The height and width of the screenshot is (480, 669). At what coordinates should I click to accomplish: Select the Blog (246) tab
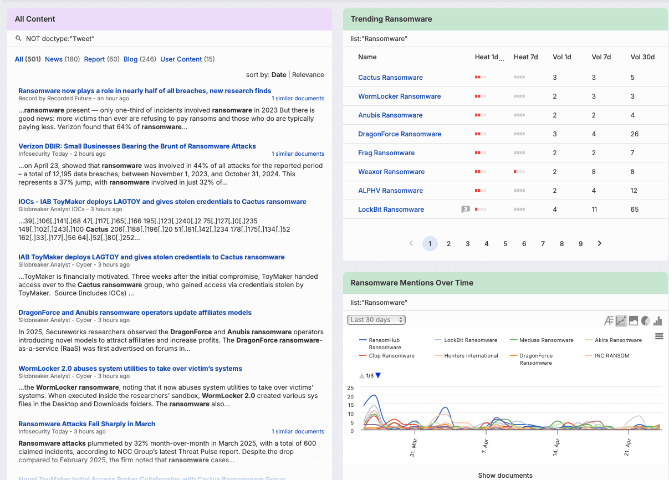140,59
